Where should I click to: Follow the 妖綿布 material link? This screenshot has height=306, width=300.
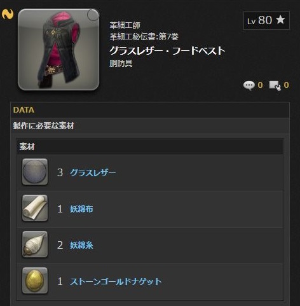(81, 209)
